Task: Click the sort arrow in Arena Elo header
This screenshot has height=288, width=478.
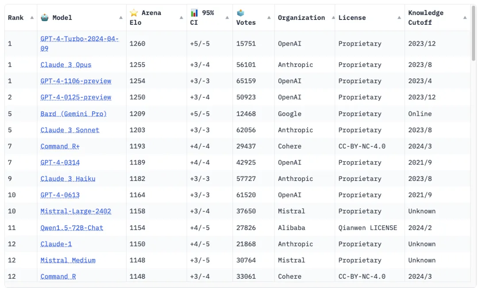Action: click(181, 18)
